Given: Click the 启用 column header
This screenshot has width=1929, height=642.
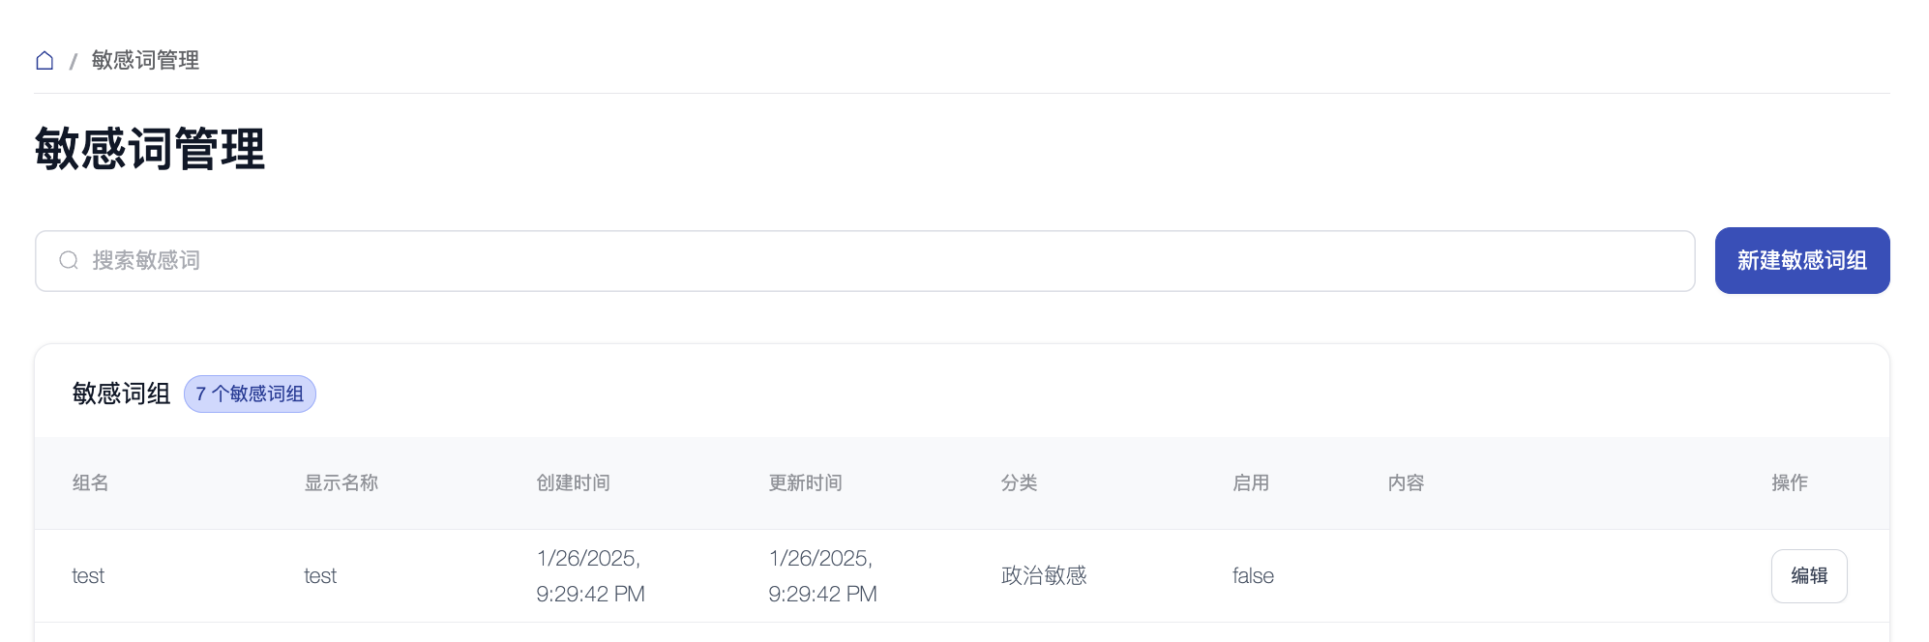Looking at the screenshot, I should coord(1251,483).
